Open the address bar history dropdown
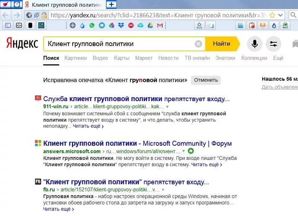Screen dimensions: 298x216 (x=280, y=15)
